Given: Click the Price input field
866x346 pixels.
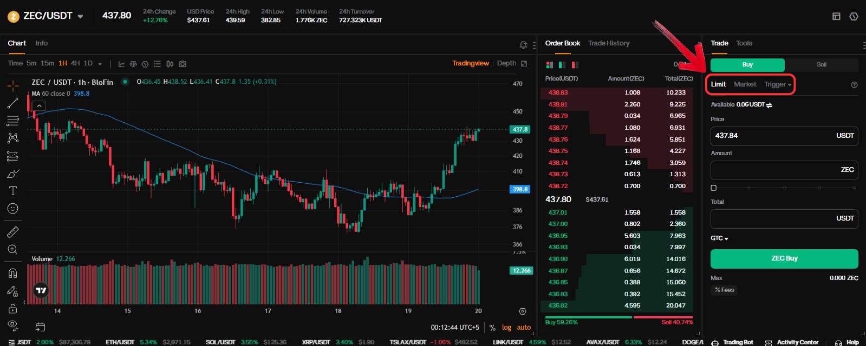Looking at the screenshot, I should tap(784, 136).
